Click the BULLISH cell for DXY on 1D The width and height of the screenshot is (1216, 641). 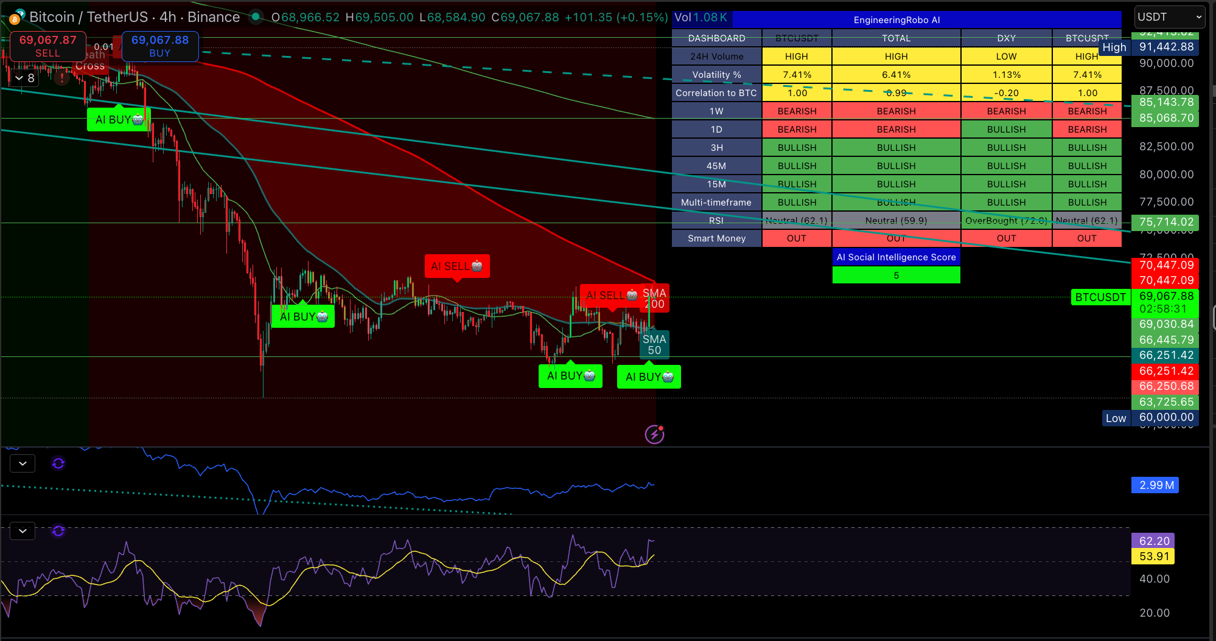click(x=1006, y=129)
